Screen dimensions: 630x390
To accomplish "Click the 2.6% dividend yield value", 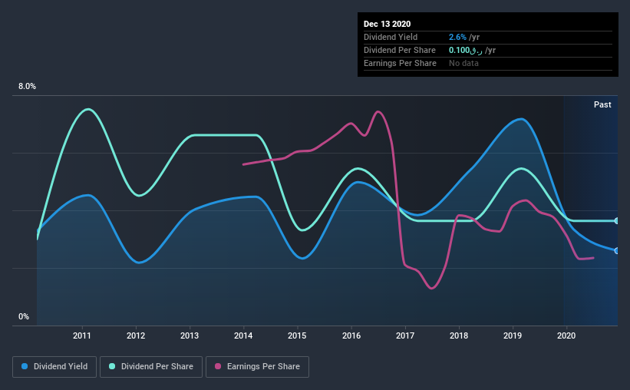I will [x=457, y=37].
